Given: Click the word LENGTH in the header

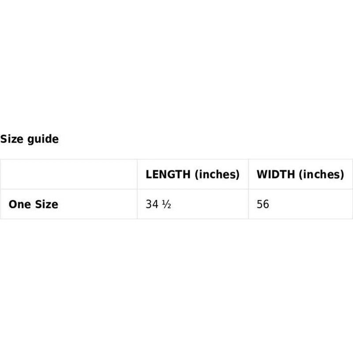Looking at the screenshot, I should pos(169,174).
